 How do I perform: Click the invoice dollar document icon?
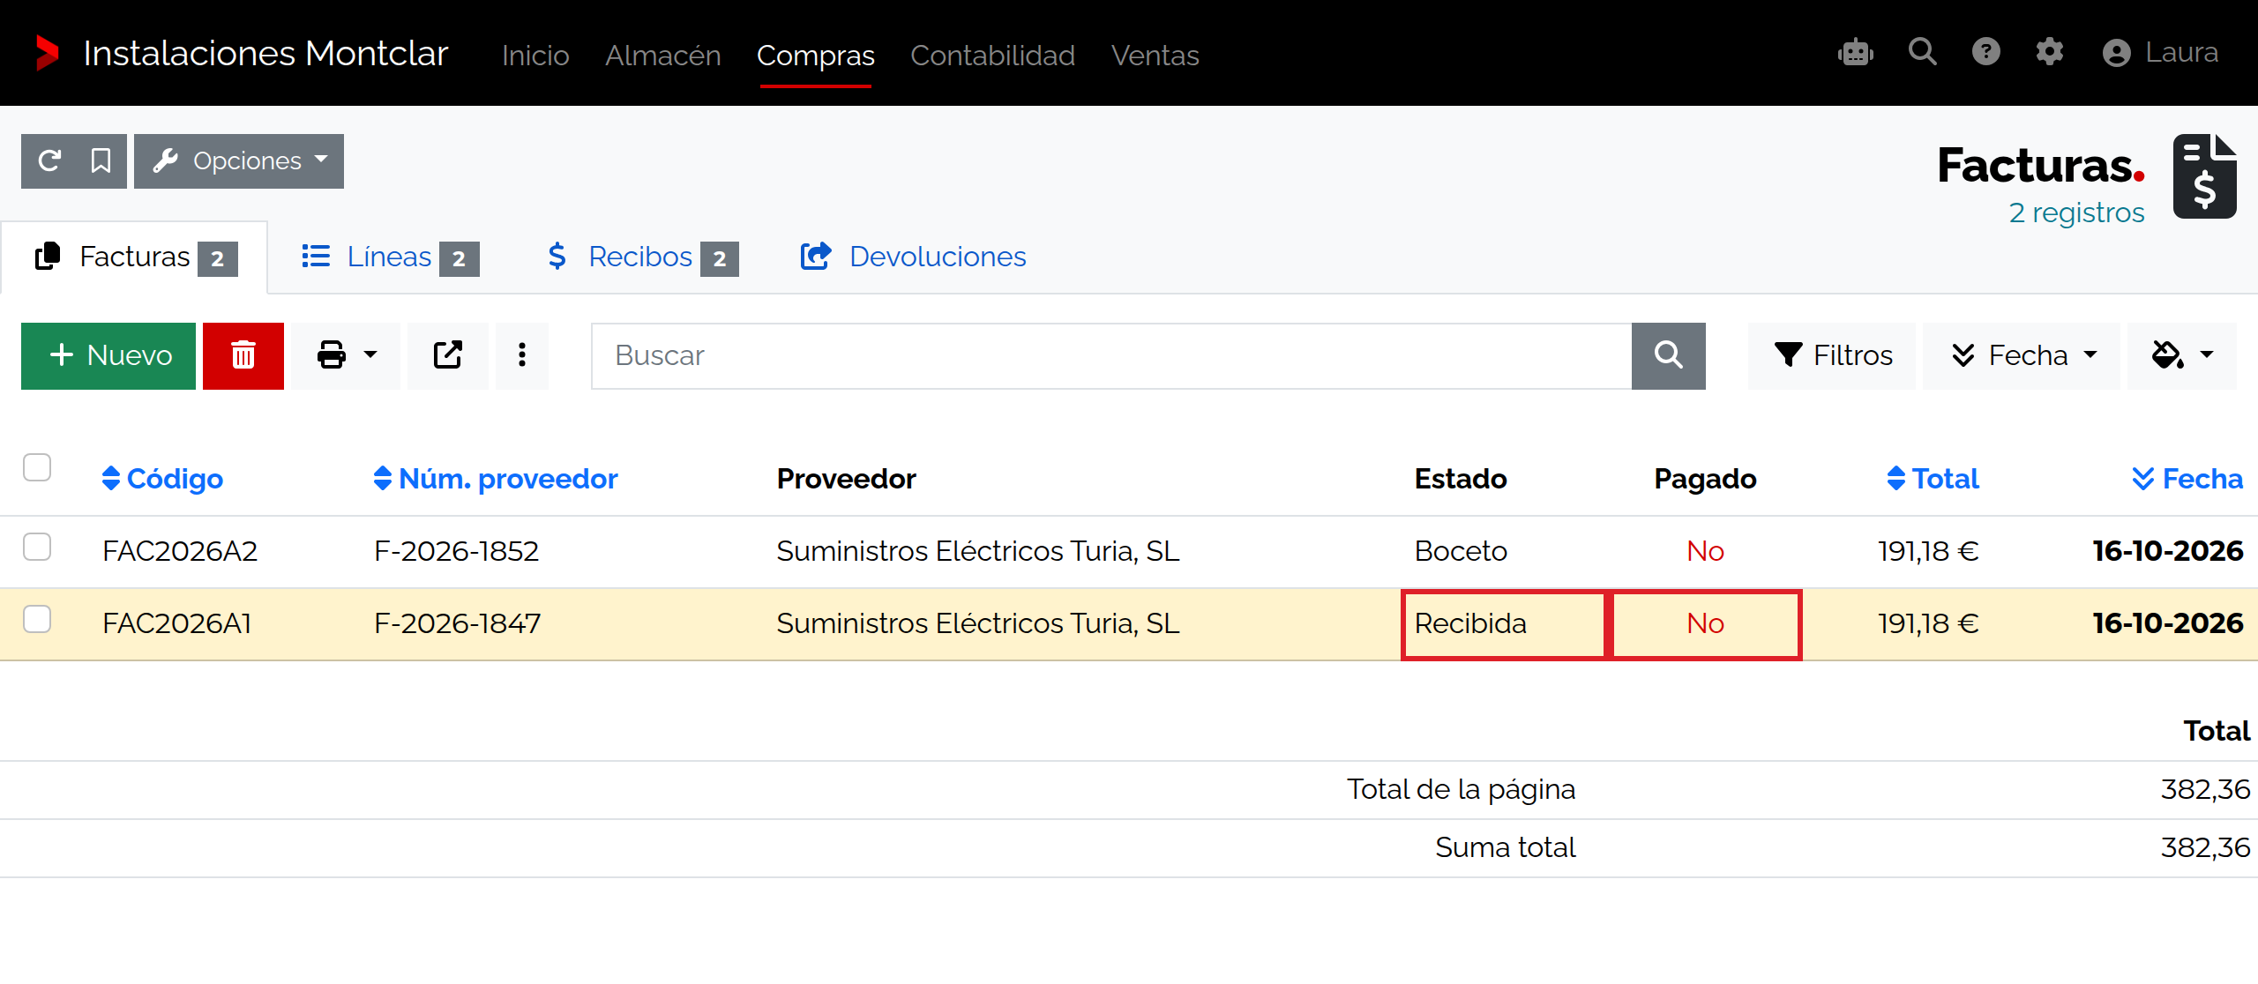coord(2204,176)
